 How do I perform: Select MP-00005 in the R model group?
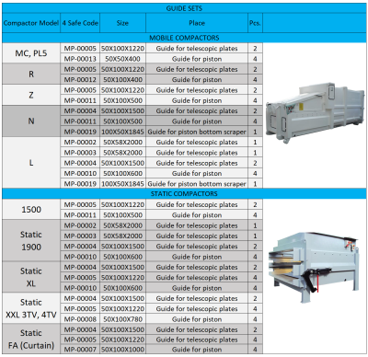click(x=80, y=69)
